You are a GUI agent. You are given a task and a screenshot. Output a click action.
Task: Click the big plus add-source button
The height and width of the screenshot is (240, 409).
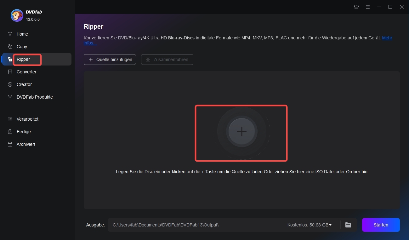tap(241, 132)
